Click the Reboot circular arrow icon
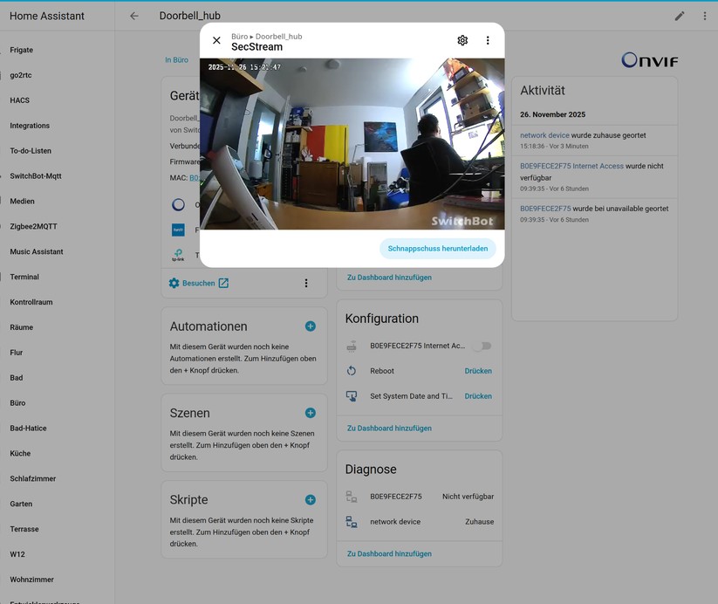The image size is (718, 604). click(x=351, y=370)
